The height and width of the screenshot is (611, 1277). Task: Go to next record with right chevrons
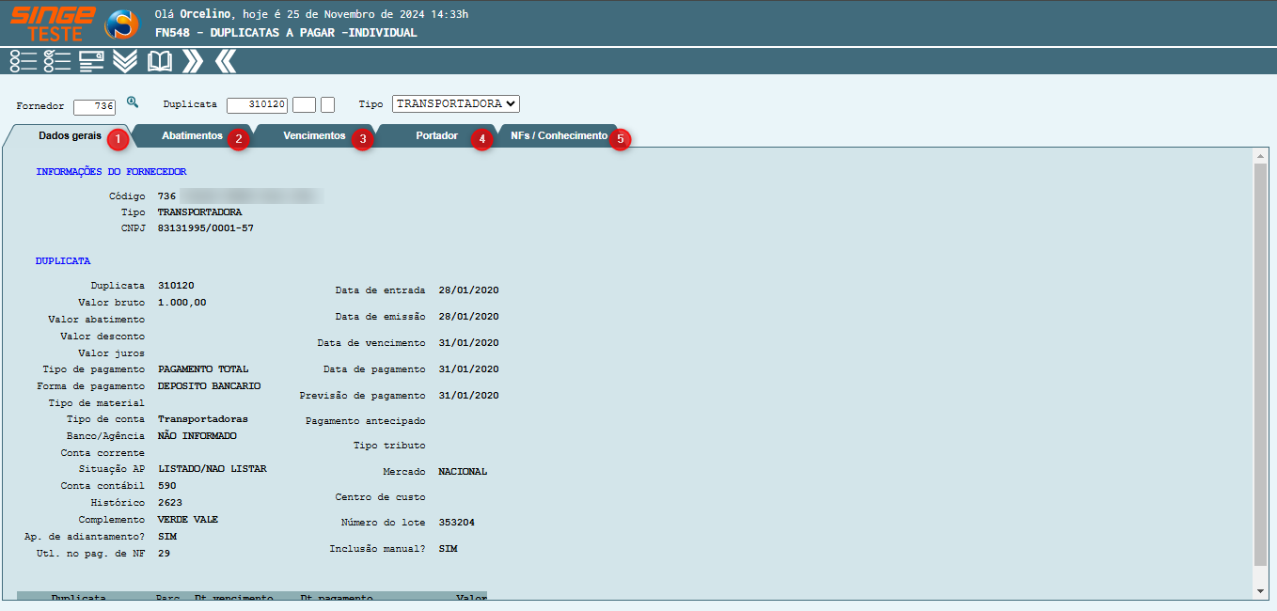click(193, 62)
